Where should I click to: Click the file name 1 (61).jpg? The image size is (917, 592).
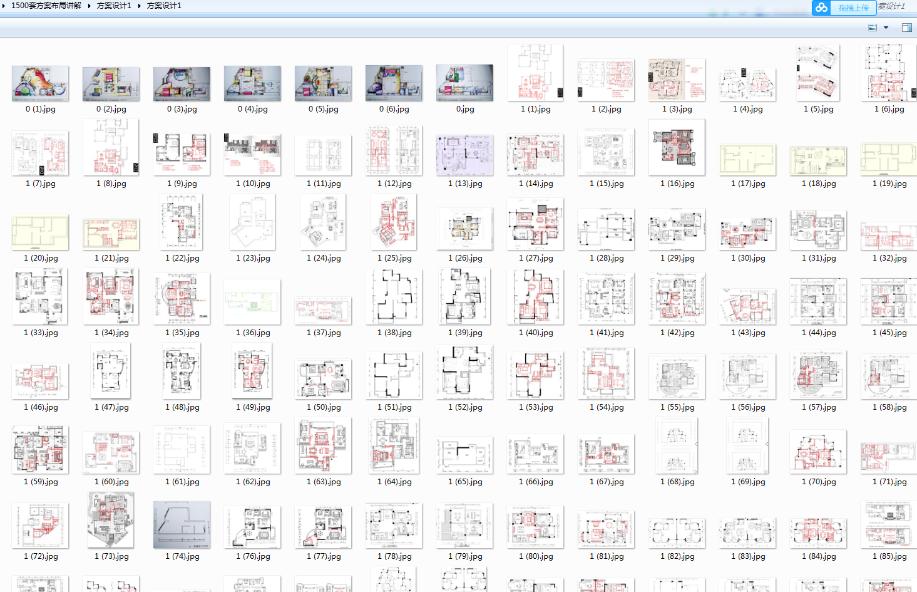pyautogui.click(x=182, y=482)
